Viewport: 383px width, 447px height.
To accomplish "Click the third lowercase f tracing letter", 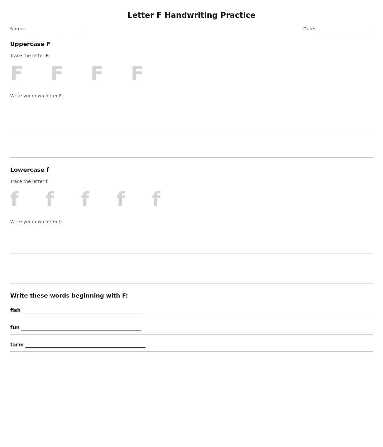I will (86, 199).
